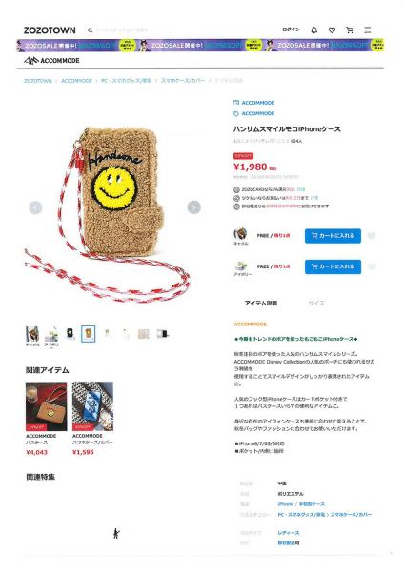
Task: Click ログイン link in header
Action: pos(291,30)
